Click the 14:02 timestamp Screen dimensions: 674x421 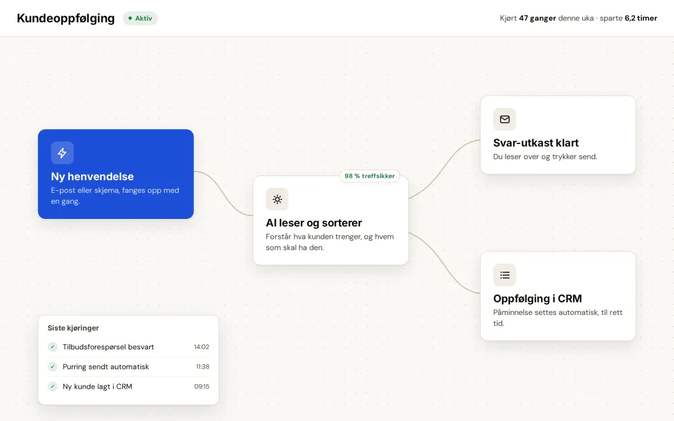tap(202, 347)
